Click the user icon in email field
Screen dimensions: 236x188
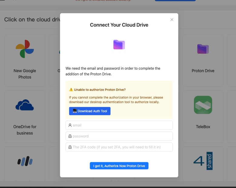(70, 125)
